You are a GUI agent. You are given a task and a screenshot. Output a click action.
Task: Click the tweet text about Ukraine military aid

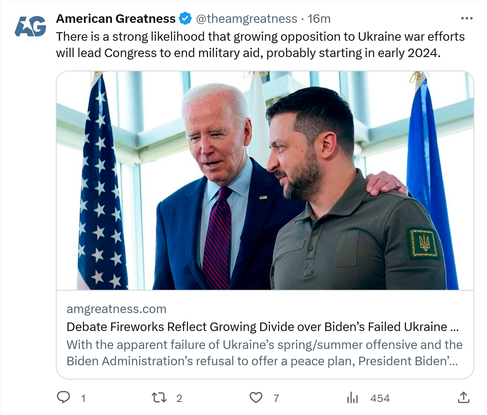[260, 45]
